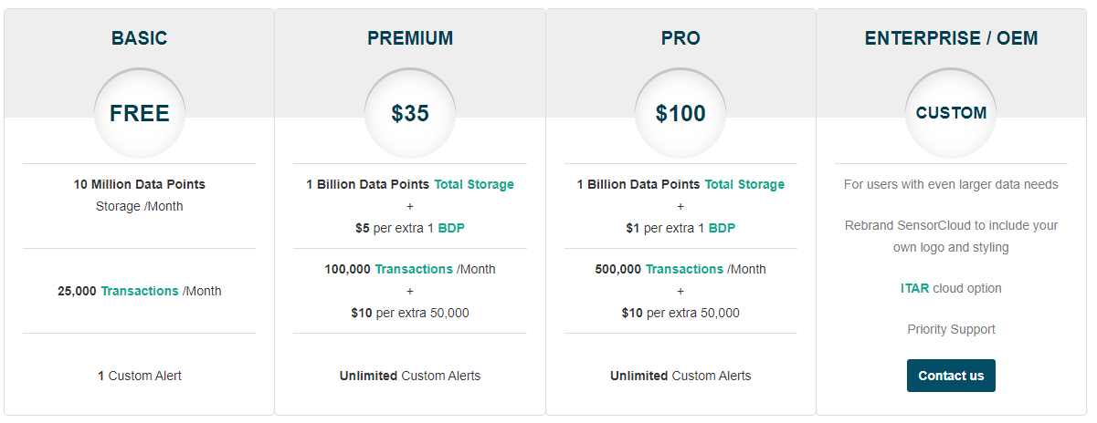Open Transactions link in Basic plan
The width and height of the screenshot is (1097, 423).
tap(140, 291)
